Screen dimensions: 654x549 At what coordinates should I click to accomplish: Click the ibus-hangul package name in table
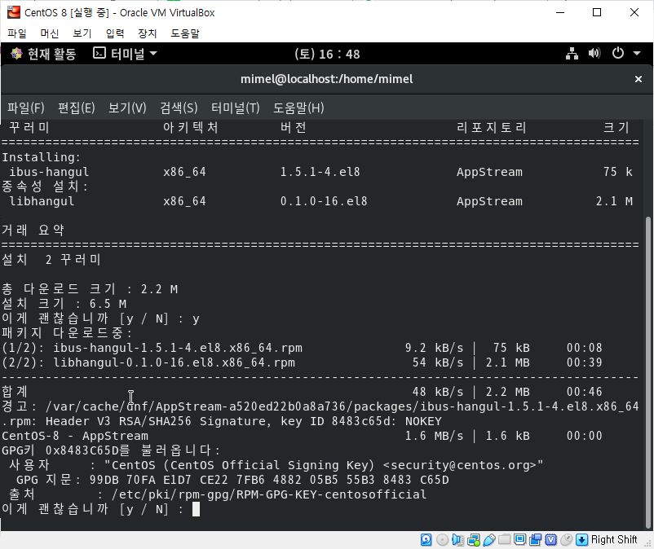pyautogui.click(x=49, y=172)
